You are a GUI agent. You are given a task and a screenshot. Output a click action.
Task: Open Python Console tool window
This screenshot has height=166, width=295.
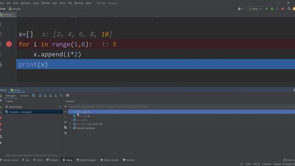pos(110,160)
